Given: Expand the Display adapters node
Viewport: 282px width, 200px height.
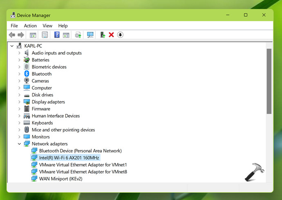Looking at the screenshot, I should pyautogui.click(x=19, y=102).
